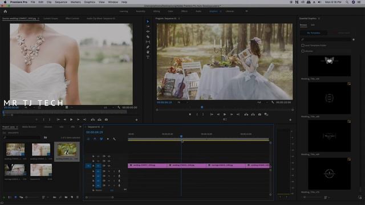
Task: Switch to List View in Project panel
Action: (10, 197)
